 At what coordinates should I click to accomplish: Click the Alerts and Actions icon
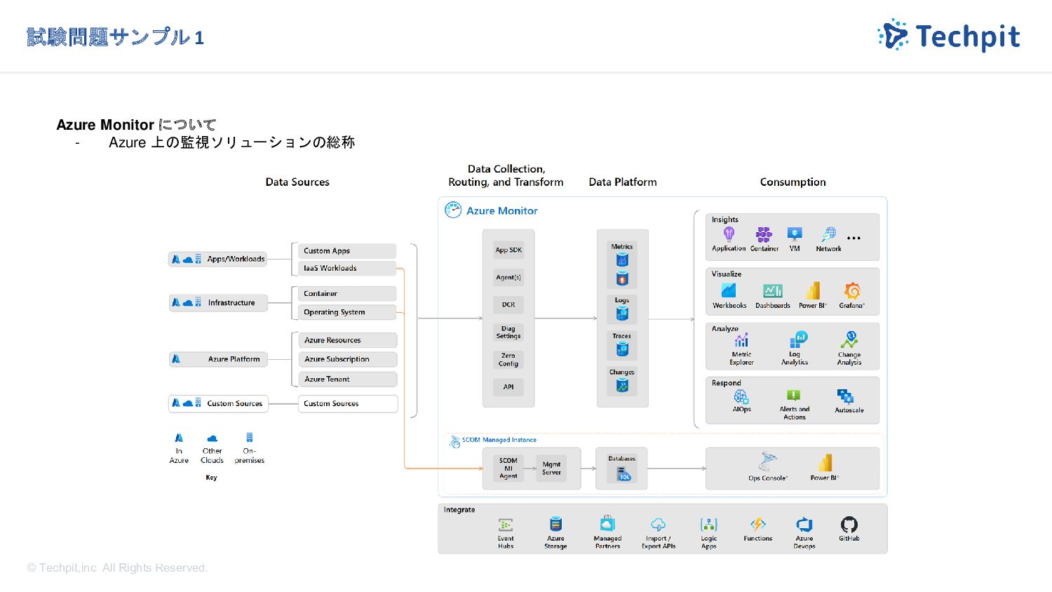tap(793, 396)
